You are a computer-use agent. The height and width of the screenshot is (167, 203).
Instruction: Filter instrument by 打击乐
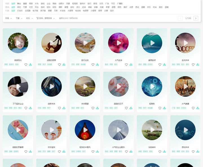click(20, 11)
